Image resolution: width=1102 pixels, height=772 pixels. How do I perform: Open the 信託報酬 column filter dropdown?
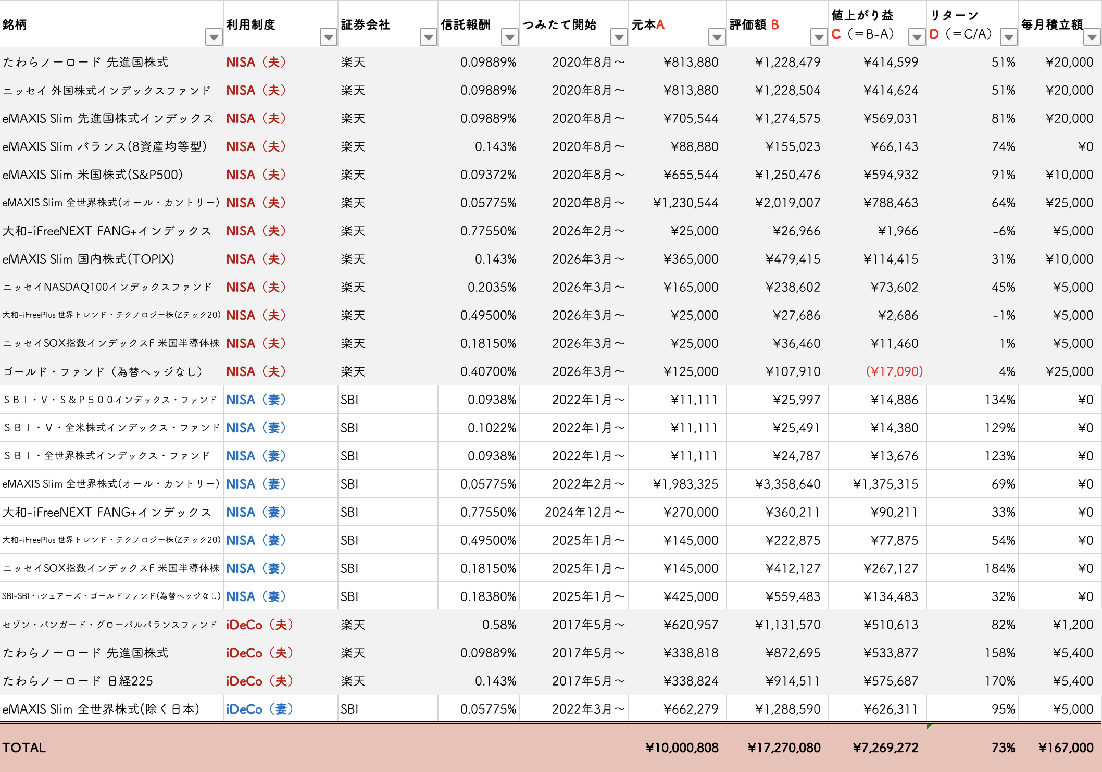tap(509, 38)
